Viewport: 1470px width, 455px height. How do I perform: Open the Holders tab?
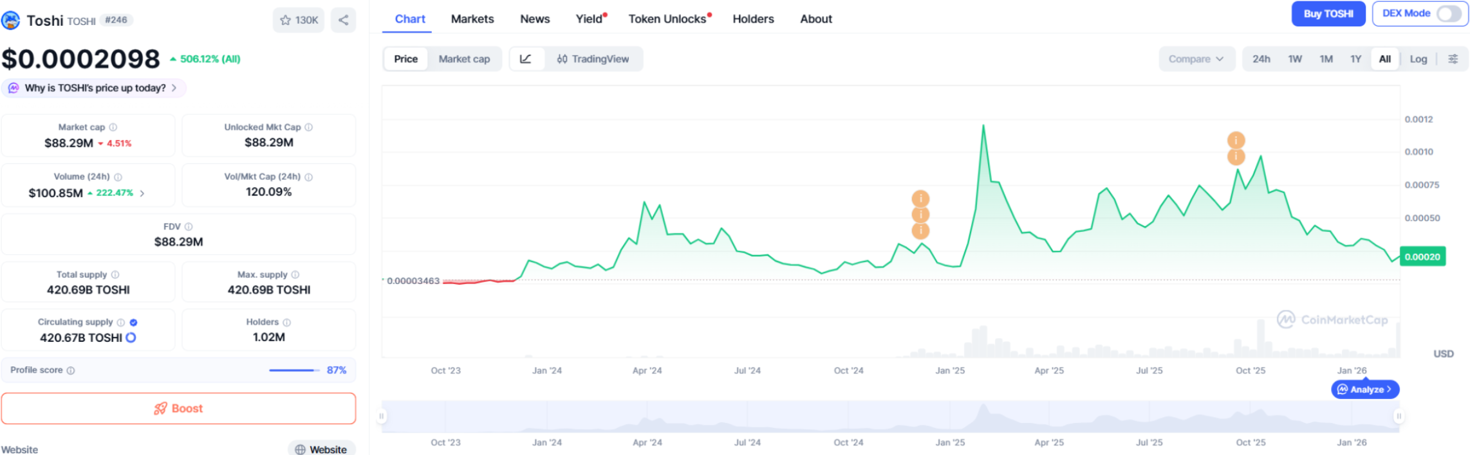pos(753,19)
